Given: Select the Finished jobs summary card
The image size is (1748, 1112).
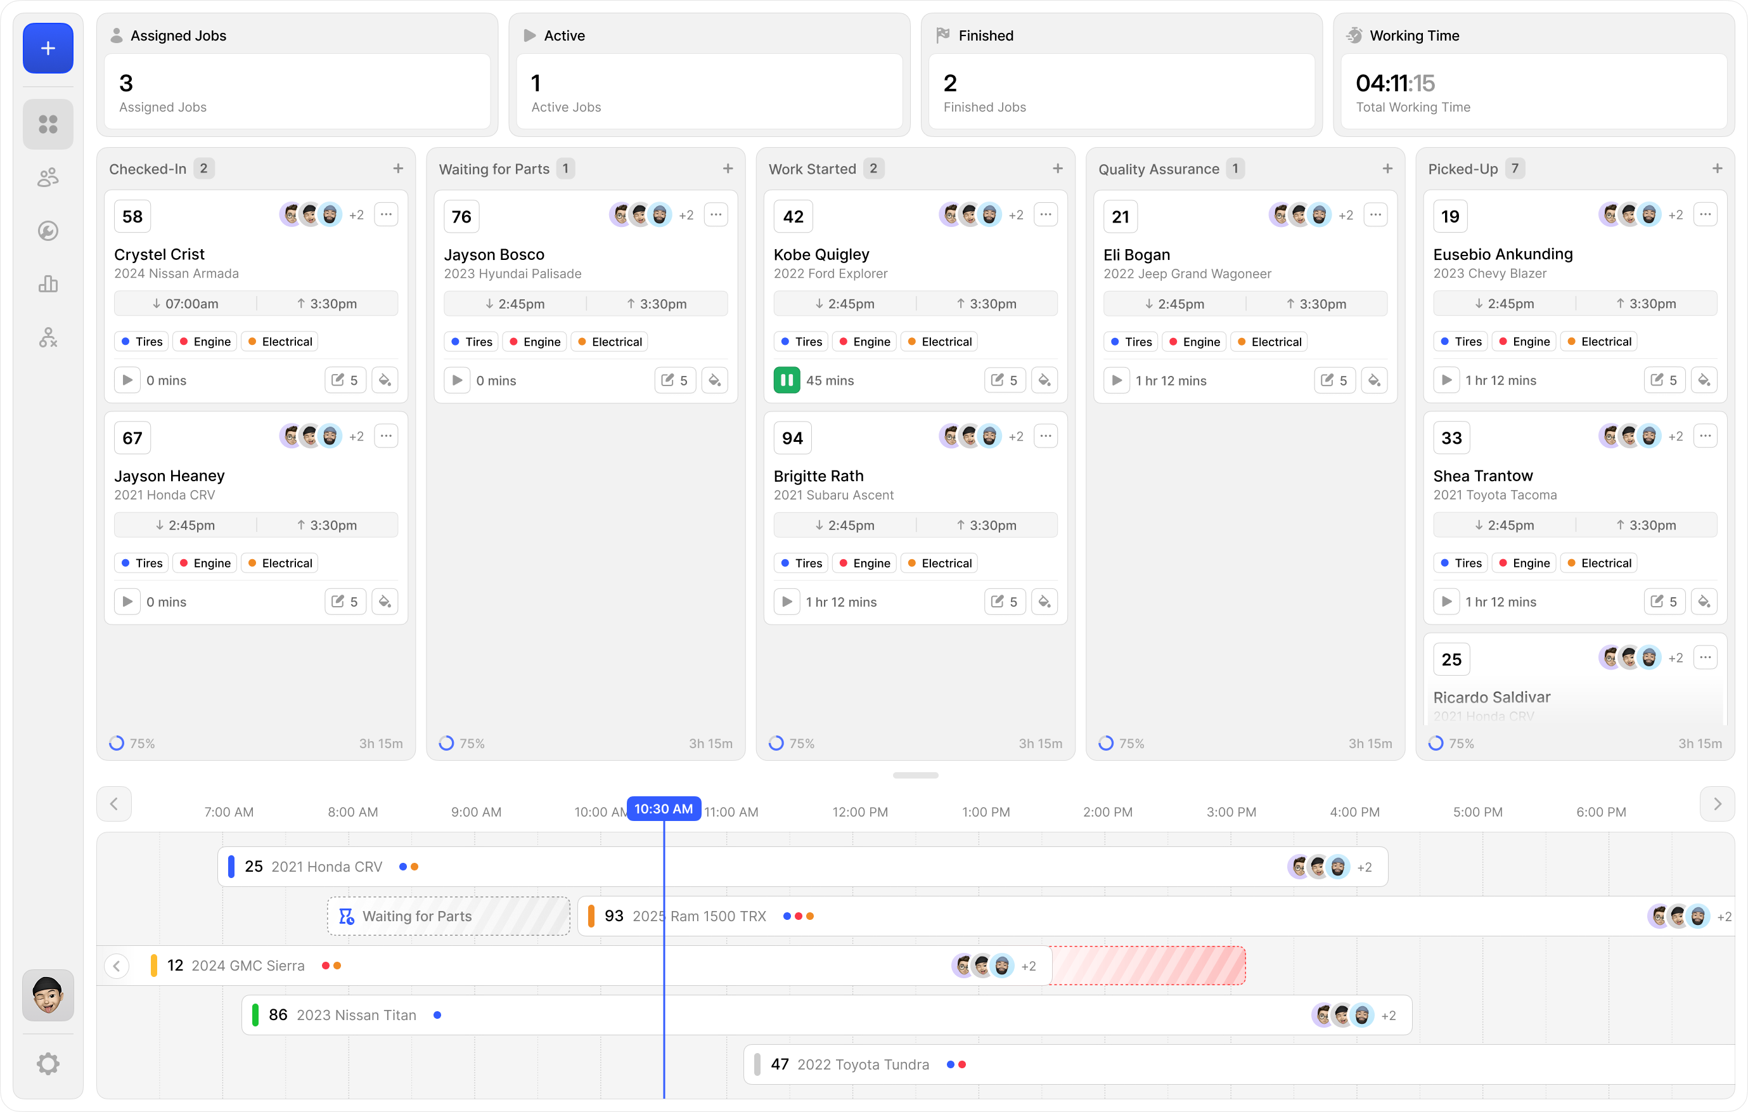Looking at the screenshot, I should [x=1121, y=91].
